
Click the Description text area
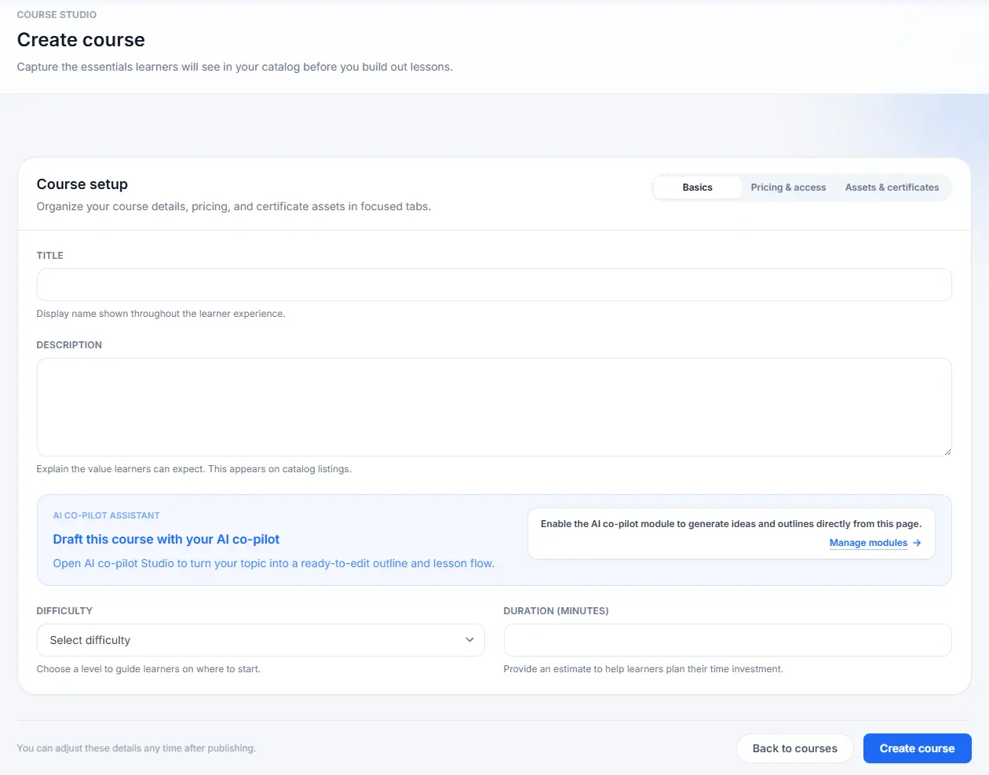(x=494, y=406)
